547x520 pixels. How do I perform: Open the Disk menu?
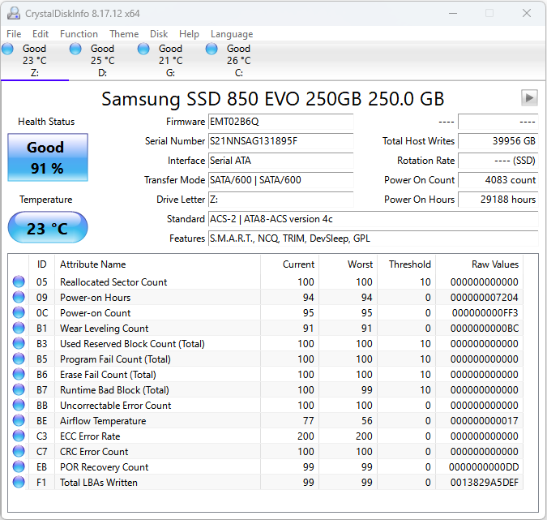click(x=159, y=34)
